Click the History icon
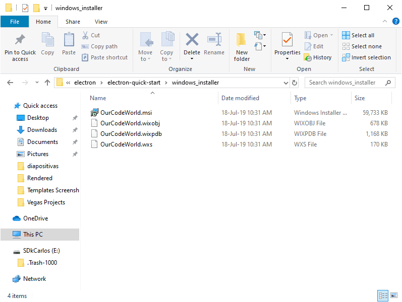The image size is (402, 302). click(x=308, y=57)
